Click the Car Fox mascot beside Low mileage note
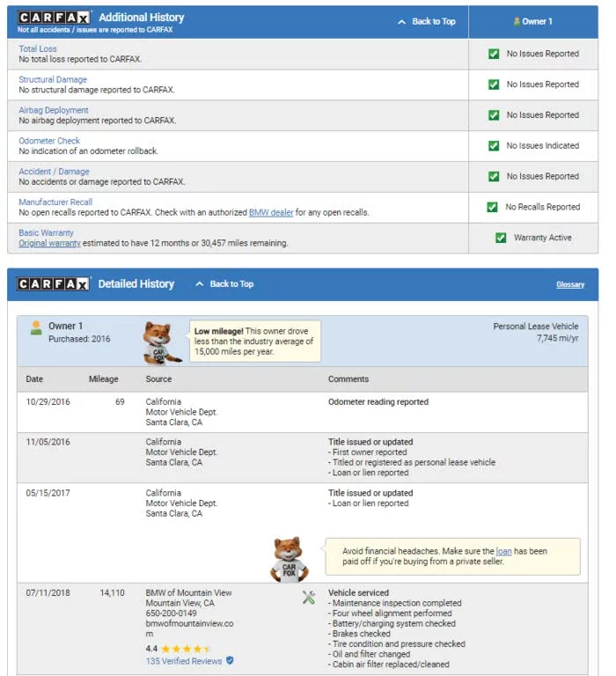The image size is (616, 676). click(162, 342)
